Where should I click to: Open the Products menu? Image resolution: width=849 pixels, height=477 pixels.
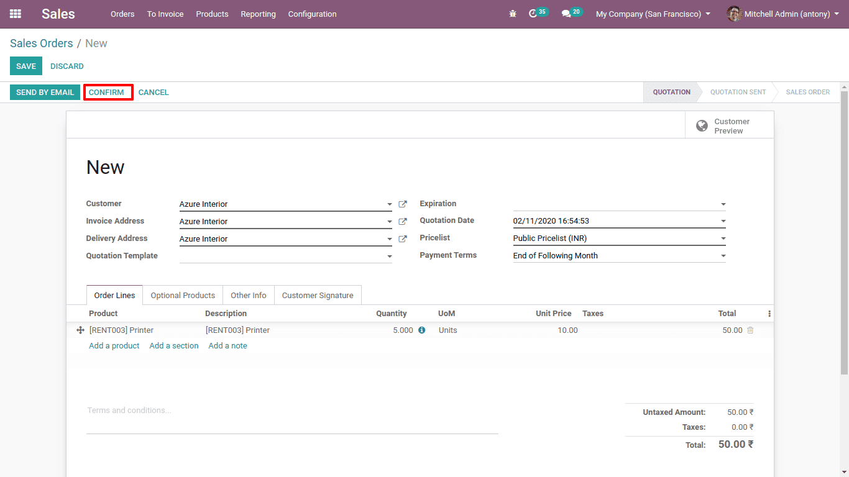pyautogui.click(x=212, y=14)
